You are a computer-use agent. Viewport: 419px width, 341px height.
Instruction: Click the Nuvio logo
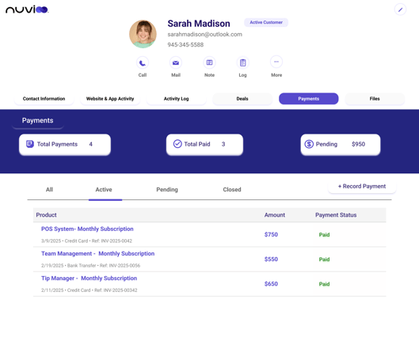(27, 9)
